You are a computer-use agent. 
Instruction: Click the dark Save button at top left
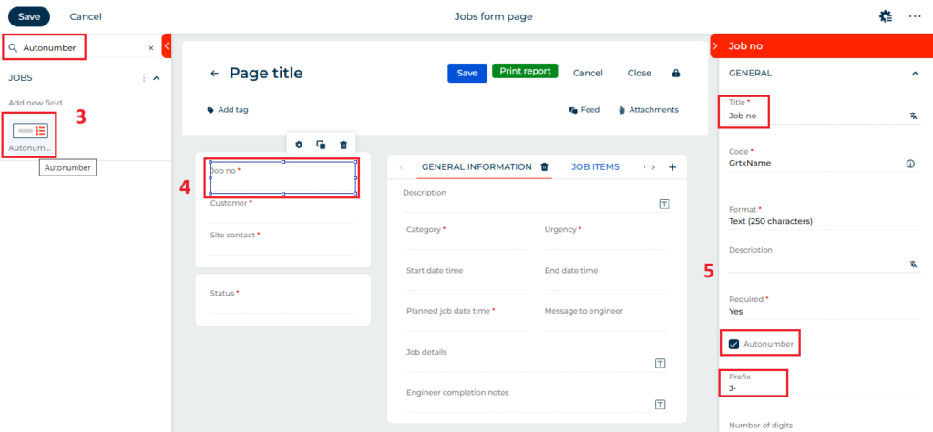click(x=29, y=16)
